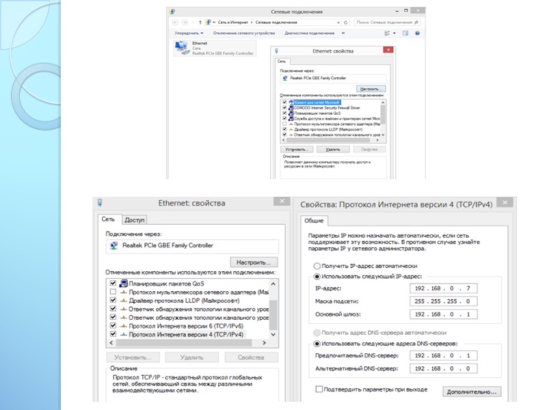Image resolution: width=547 pixels, height=410 pixels.
Task: Uncheck Клиент для сетей Microsoft checkbox
Action: click(x=284, y=102)
